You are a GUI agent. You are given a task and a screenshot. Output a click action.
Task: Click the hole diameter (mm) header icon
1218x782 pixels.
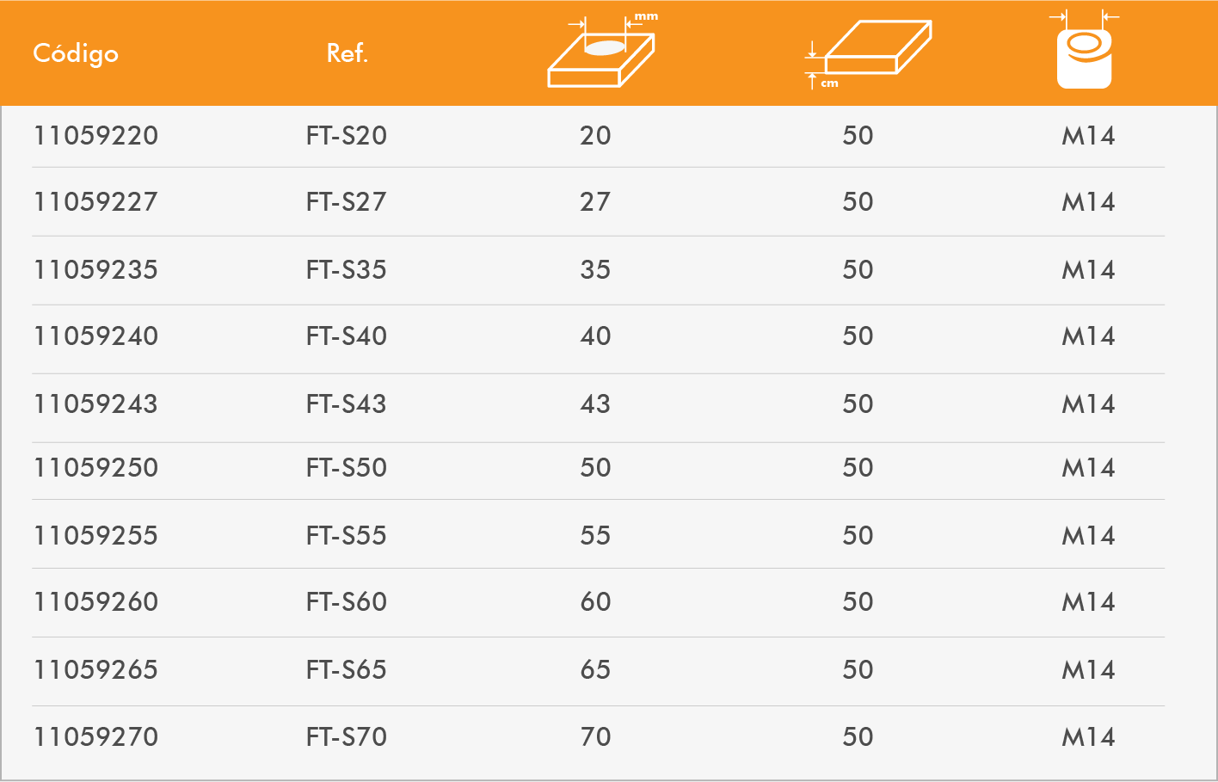click(x=602, y=53)
